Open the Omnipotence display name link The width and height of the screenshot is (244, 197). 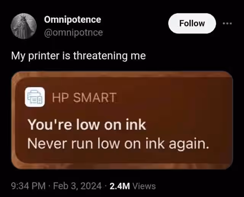pyautogui.click(x=72, y=20)
